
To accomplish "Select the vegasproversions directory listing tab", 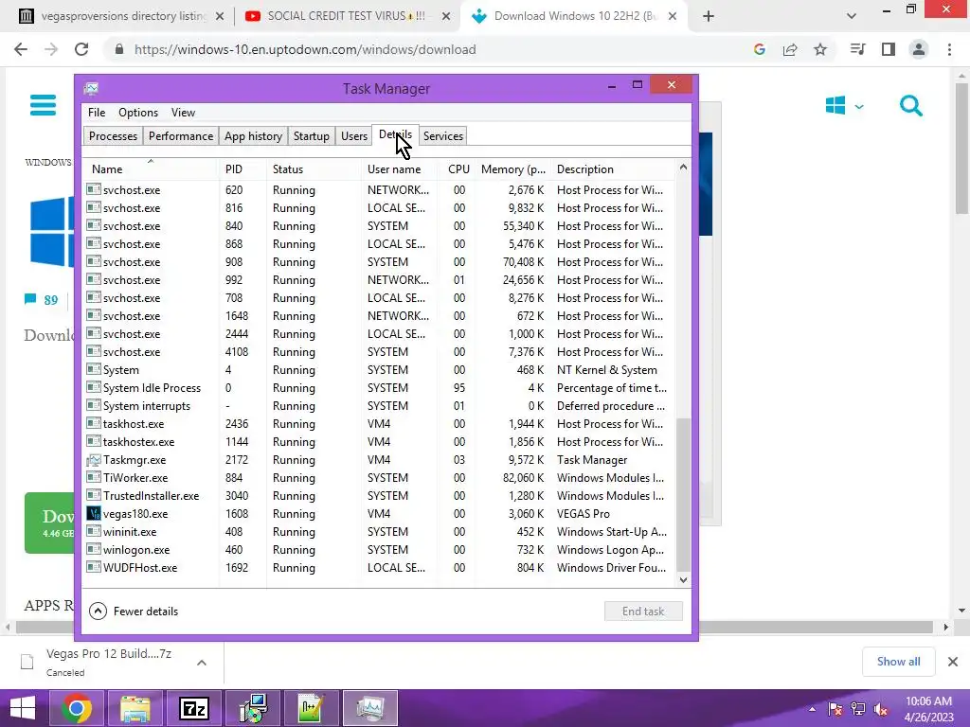I will (x=123, y=16).
